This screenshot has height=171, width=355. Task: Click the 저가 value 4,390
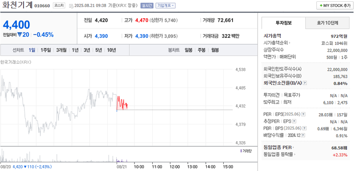[x=142, y=36]
